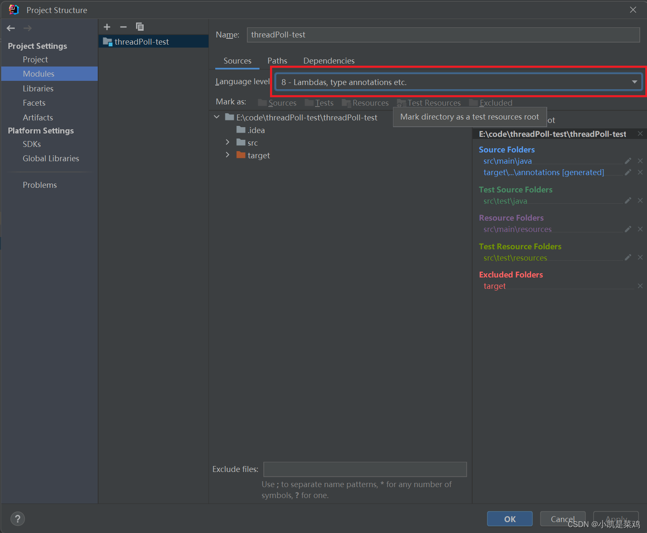Open the Problems section
This screenshot has height=533, width=647.
coord(40,185)
